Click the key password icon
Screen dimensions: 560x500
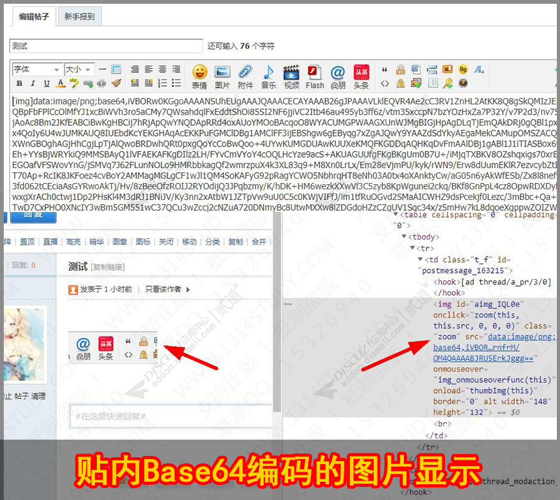point(447,84)
